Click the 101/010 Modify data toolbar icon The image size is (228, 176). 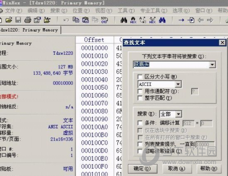point(104,20)
